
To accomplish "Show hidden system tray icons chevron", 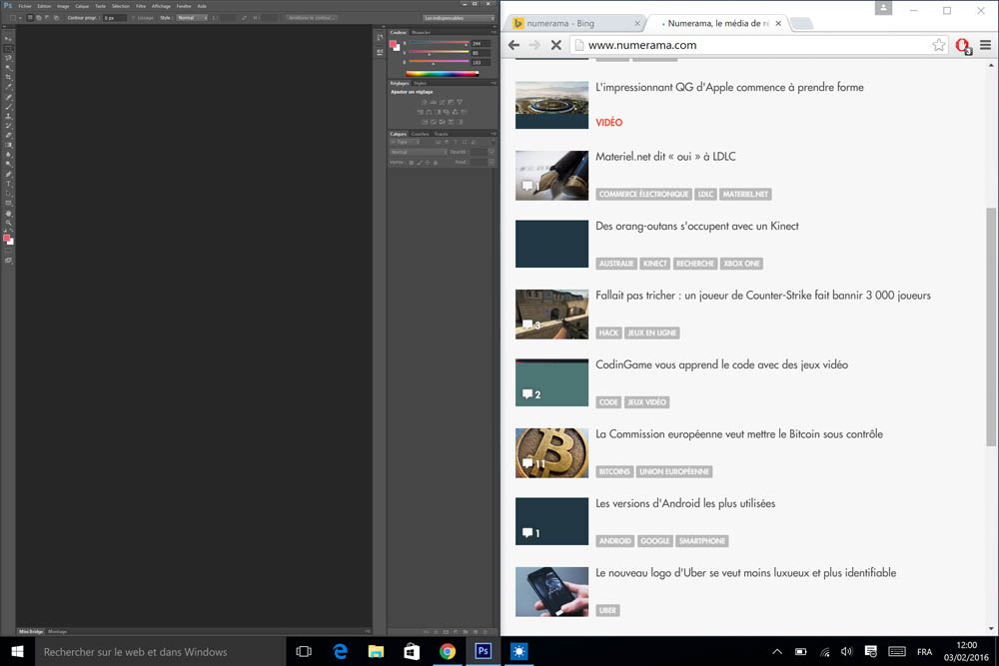I will pyautogui.click(x=776, y=651).
